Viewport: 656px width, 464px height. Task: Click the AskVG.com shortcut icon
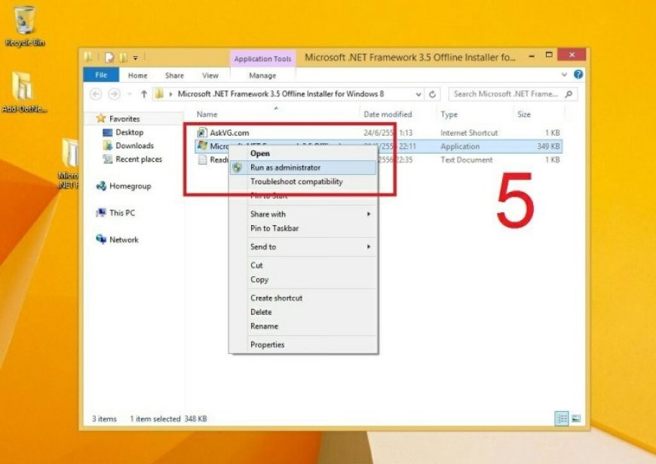(202, 133)
